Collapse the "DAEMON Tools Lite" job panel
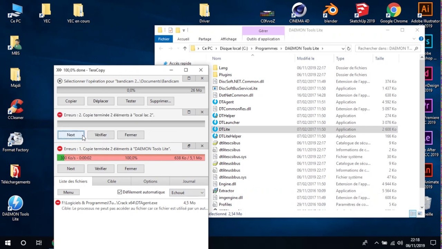 click(x=189, y=146)
